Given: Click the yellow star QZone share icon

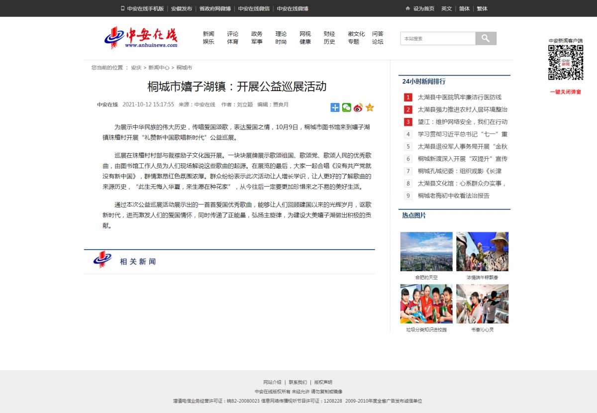Looking at the screenshot, I should point(370,107).
